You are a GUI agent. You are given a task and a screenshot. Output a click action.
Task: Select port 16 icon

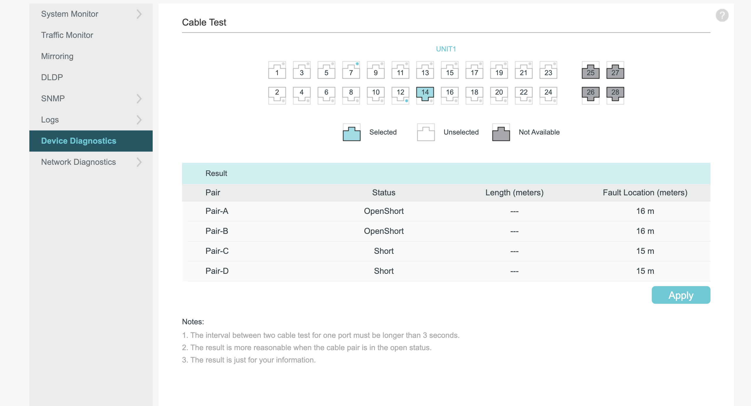click(449, 95)
